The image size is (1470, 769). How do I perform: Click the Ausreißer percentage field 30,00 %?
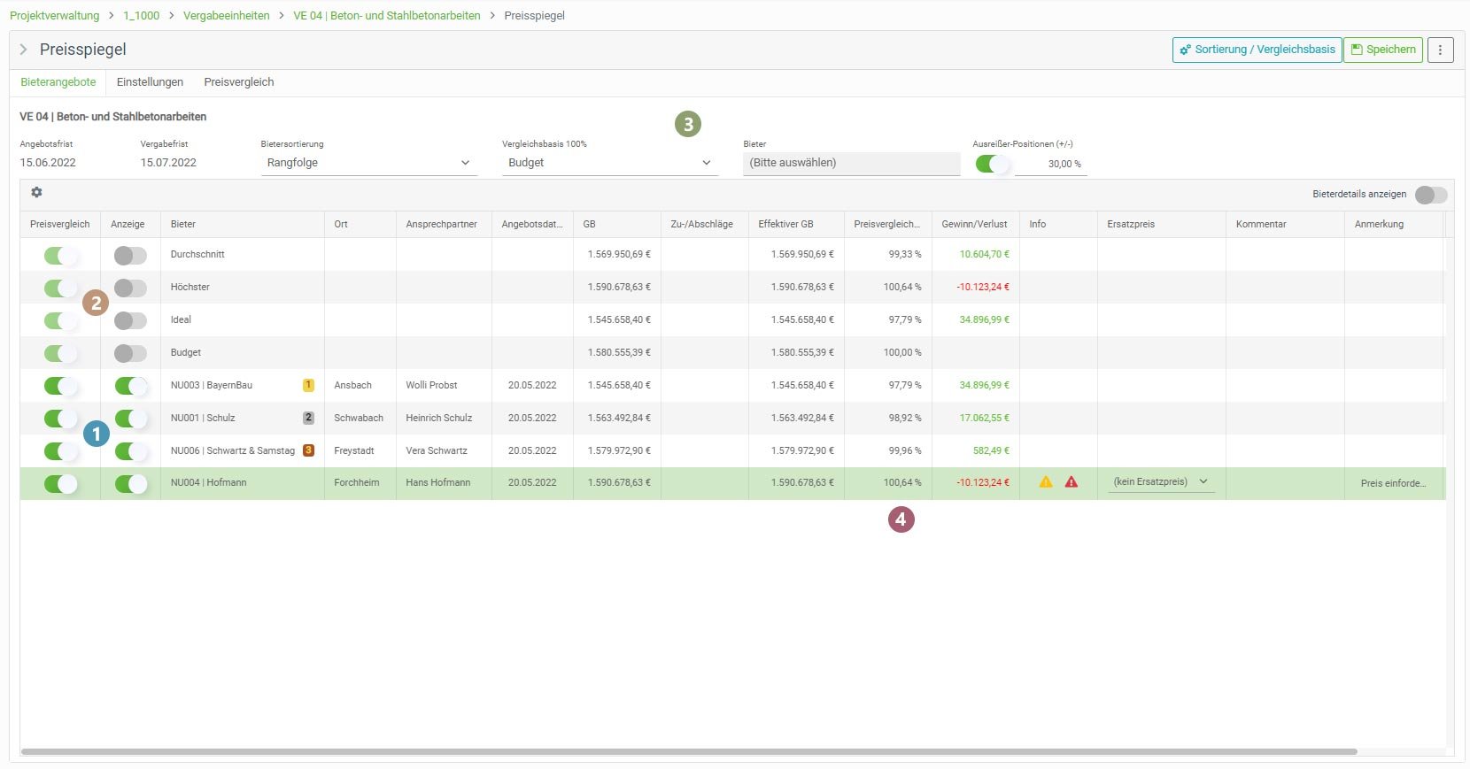click(x=1051, y=164)
